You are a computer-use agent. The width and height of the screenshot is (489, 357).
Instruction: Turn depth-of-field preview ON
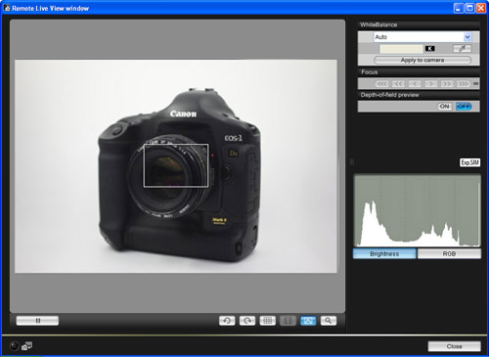click(x=444, y=107)
